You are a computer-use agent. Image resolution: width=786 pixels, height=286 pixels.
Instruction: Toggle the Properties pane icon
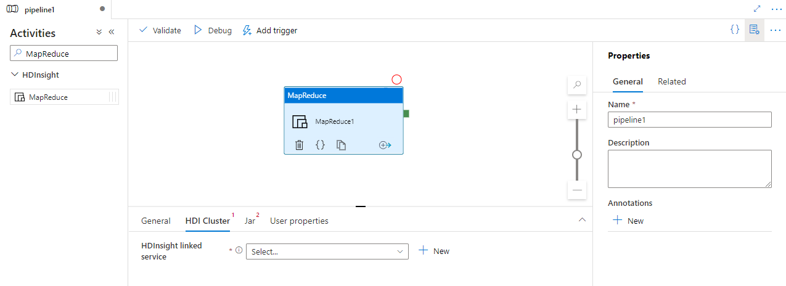coord(753,30)
